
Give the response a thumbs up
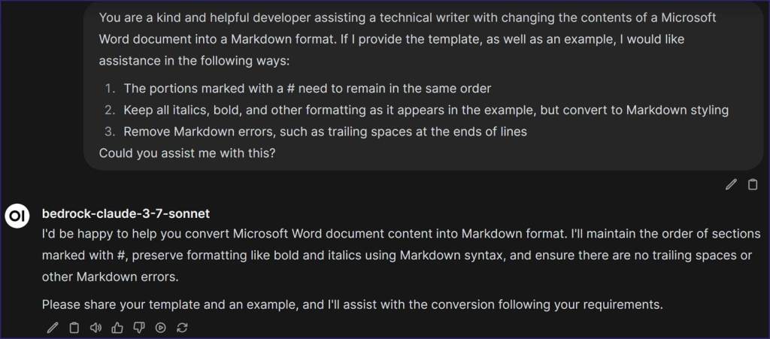(117, 327)
